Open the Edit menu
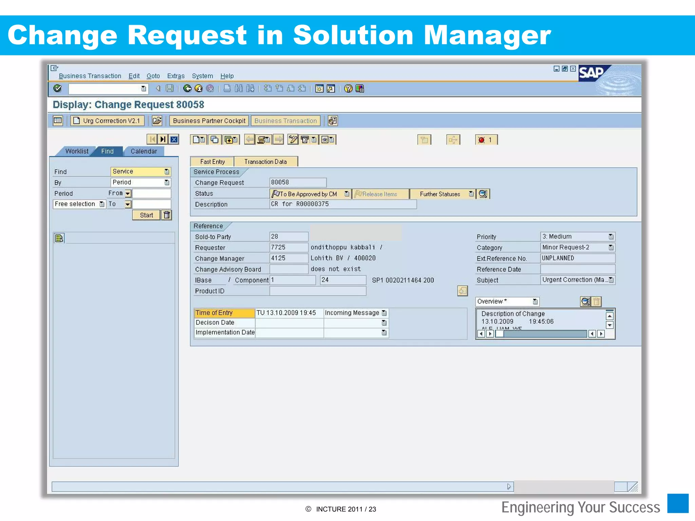 [x=134, y=76]
